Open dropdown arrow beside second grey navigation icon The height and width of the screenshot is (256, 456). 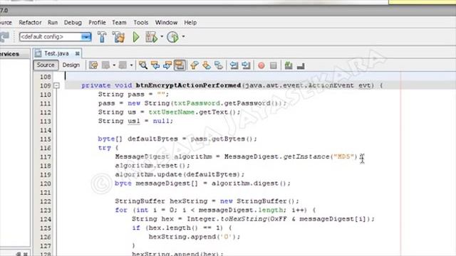point(131,65)
